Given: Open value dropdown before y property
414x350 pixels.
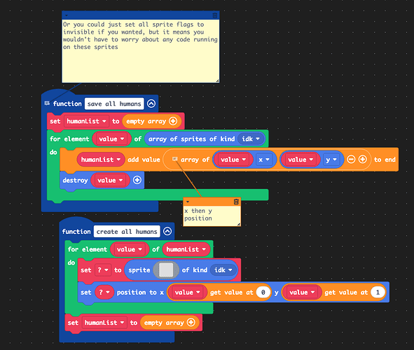Looking at the screenshot, I should click(x=301, y=160).
